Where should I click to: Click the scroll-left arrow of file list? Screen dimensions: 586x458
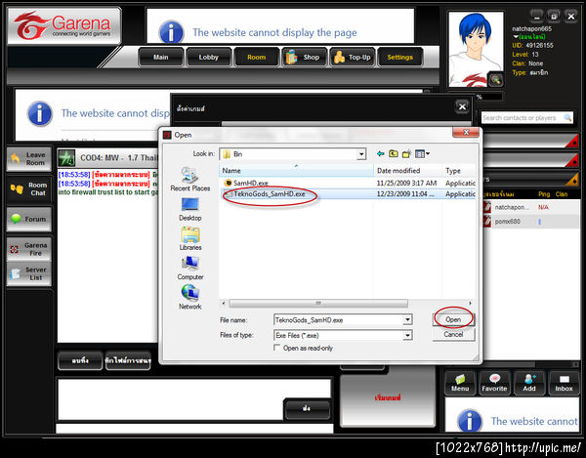tap(224, 303)
